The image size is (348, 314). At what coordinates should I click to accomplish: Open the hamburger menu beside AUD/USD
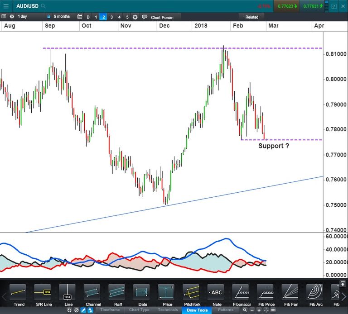pyautogui.click(x=6, y=6)
